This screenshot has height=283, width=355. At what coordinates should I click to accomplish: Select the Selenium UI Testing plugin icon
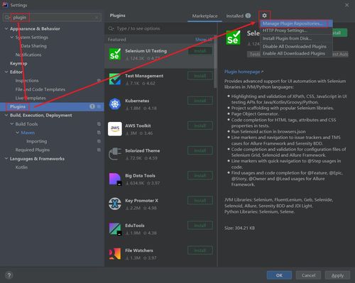pos(115,54)
